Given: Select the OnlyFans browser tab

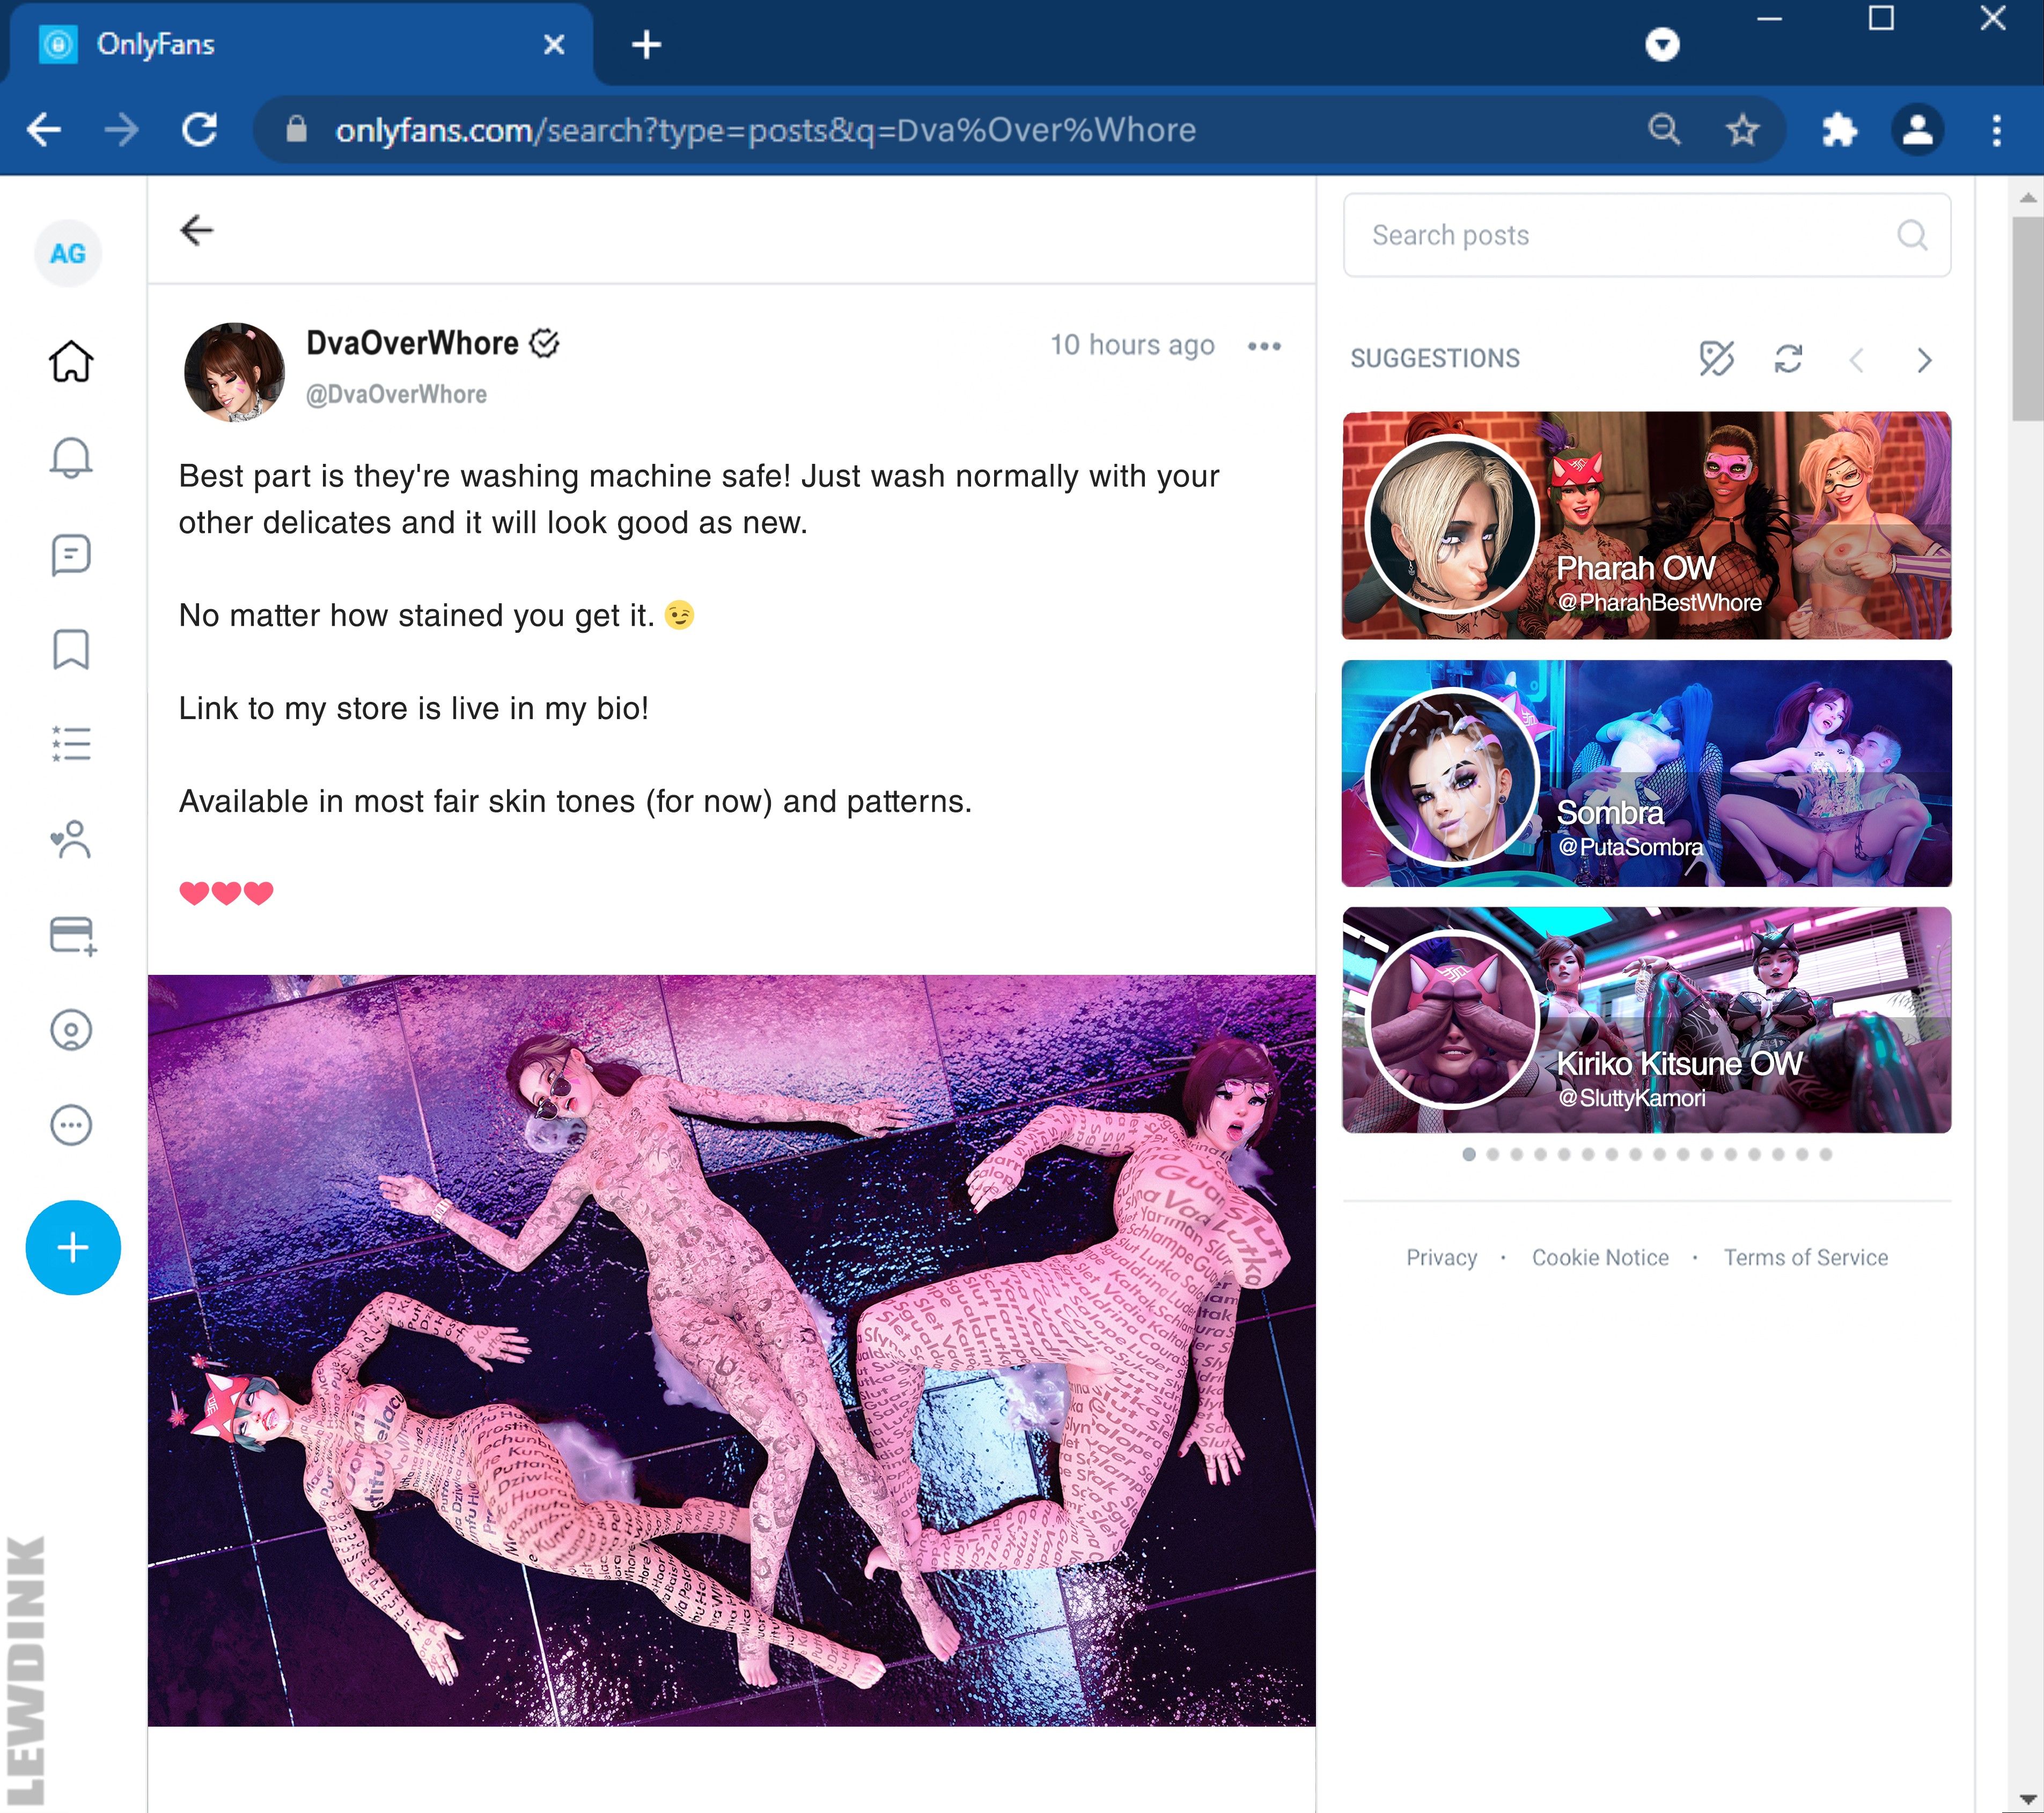Looking at the screenshot, I should point(300,44).
